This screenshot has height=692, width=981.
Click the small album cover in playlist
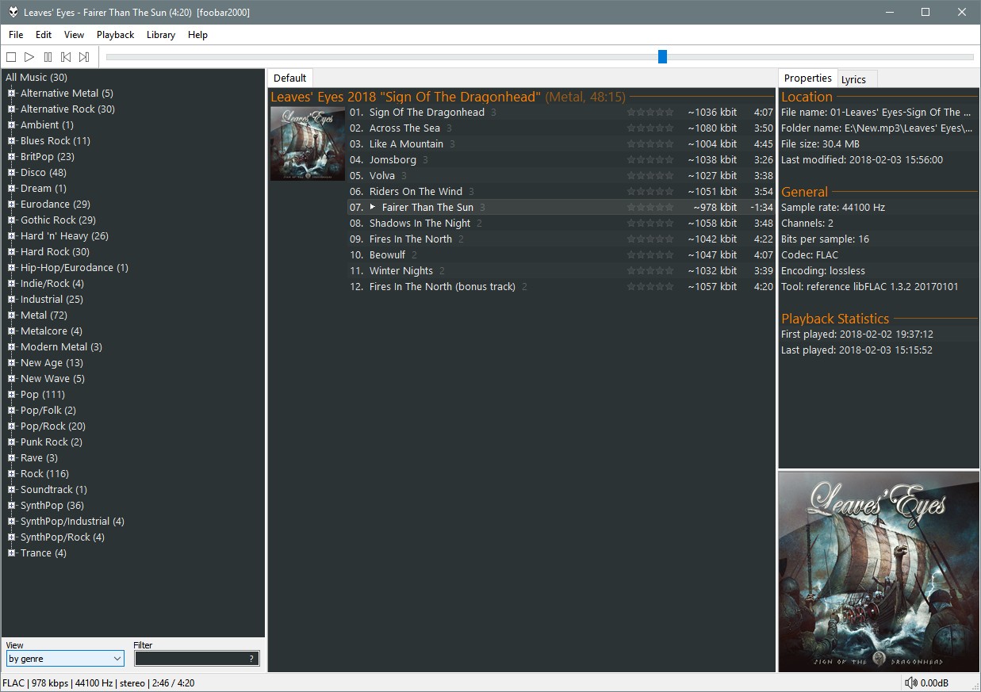(x=308, y=143)
